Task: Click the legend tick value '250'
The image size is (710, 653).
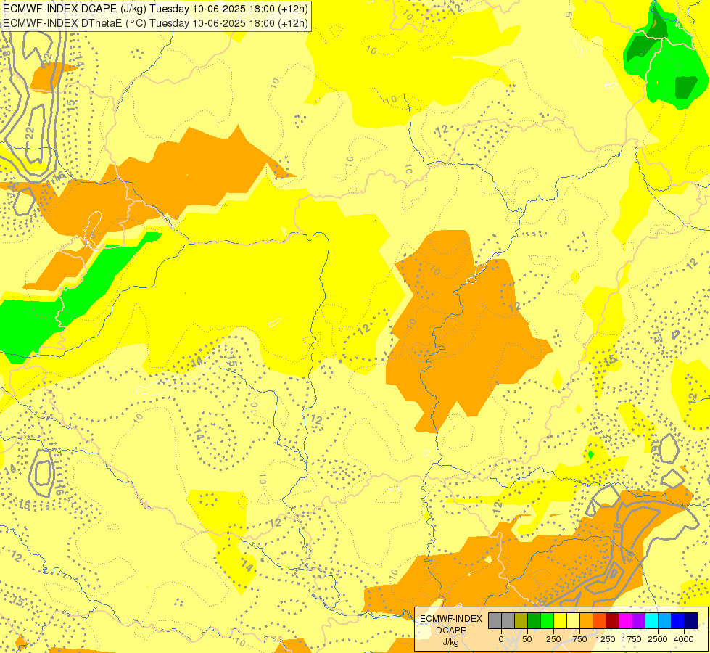Action: pyautogui.click(x=553, y=639)
